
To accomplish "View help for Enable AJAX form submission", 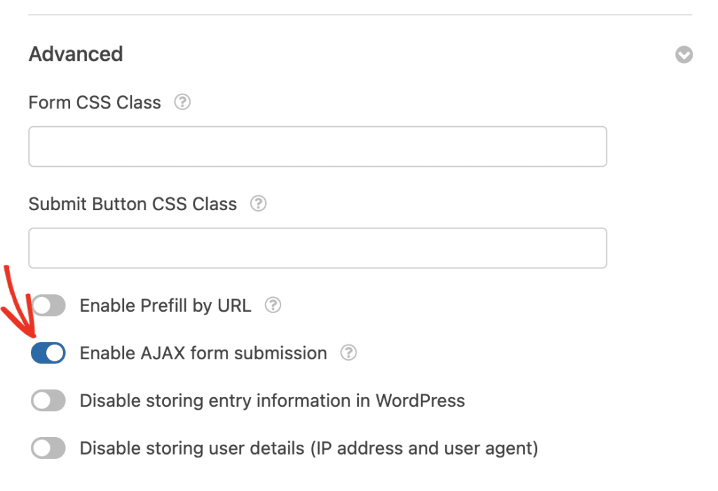I will point(348,353).
